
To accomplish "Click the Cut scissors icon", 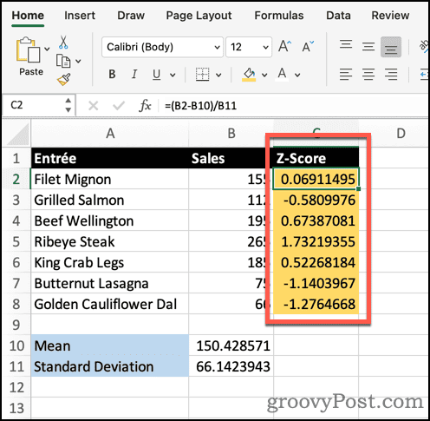I will pyautogui.click(x=63, y=43).
